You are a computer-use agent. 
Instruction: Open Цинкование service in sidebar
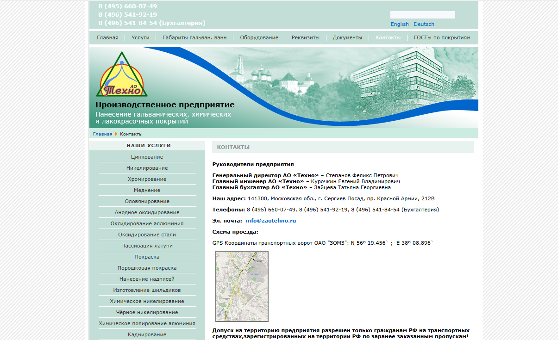click(147, 157)
